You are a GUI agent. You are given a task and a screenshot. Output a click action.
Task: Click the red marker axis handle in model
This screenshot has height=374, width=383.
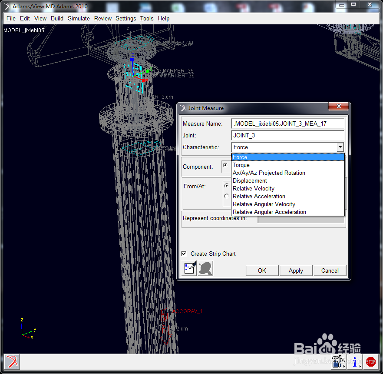[x=144, y=80]
